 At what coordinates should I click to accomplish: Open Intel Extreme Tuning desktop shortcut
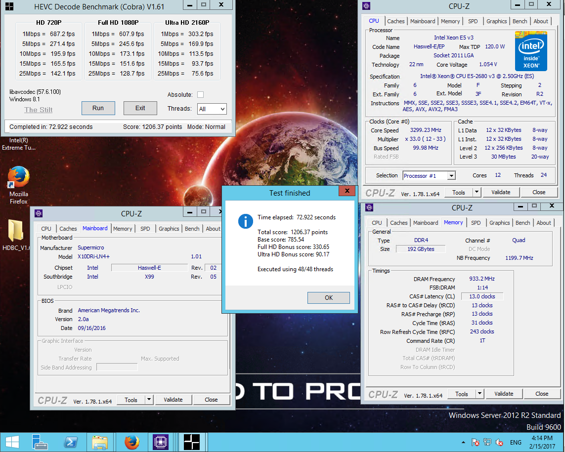[x=18, y=144]
